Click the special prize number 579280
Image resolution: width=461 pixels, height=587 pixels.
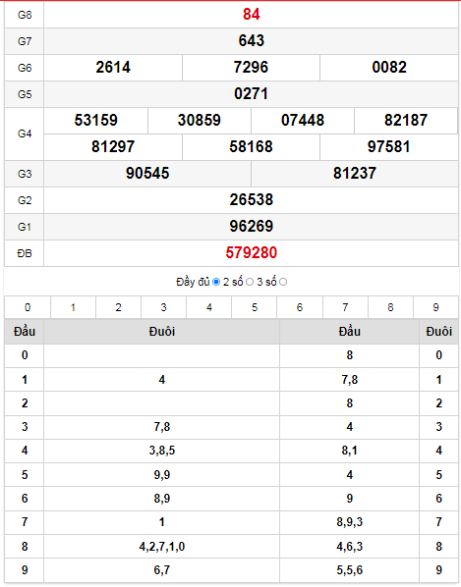point(251,252)
